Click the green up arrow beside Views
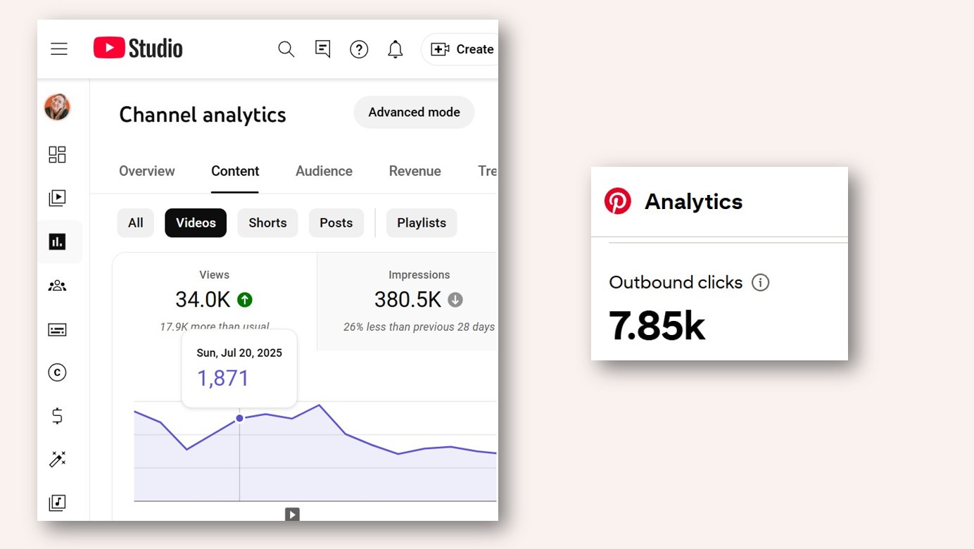The image size is (974, 549). pyautogui.click(x=245, y=300)
